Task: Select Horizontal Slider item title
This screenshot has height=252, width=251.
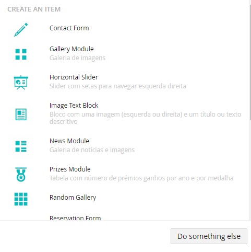Action: click(74, 77)
